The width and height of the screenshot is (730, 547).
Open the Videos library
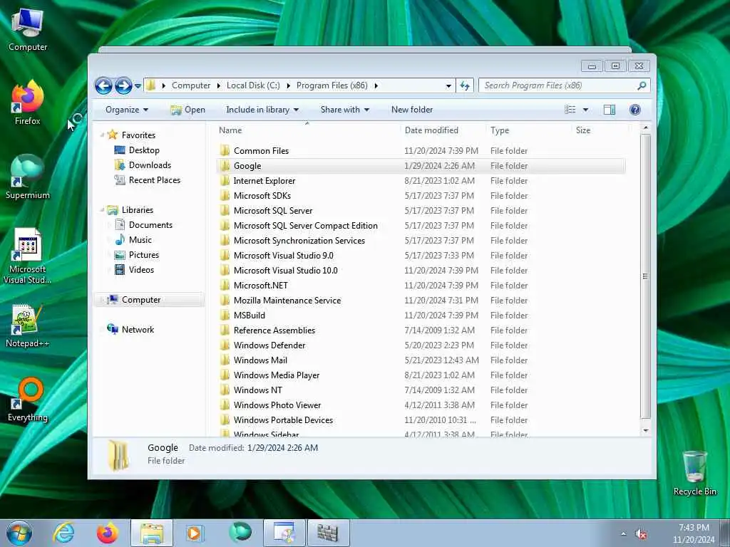click(x=135, y=270)
